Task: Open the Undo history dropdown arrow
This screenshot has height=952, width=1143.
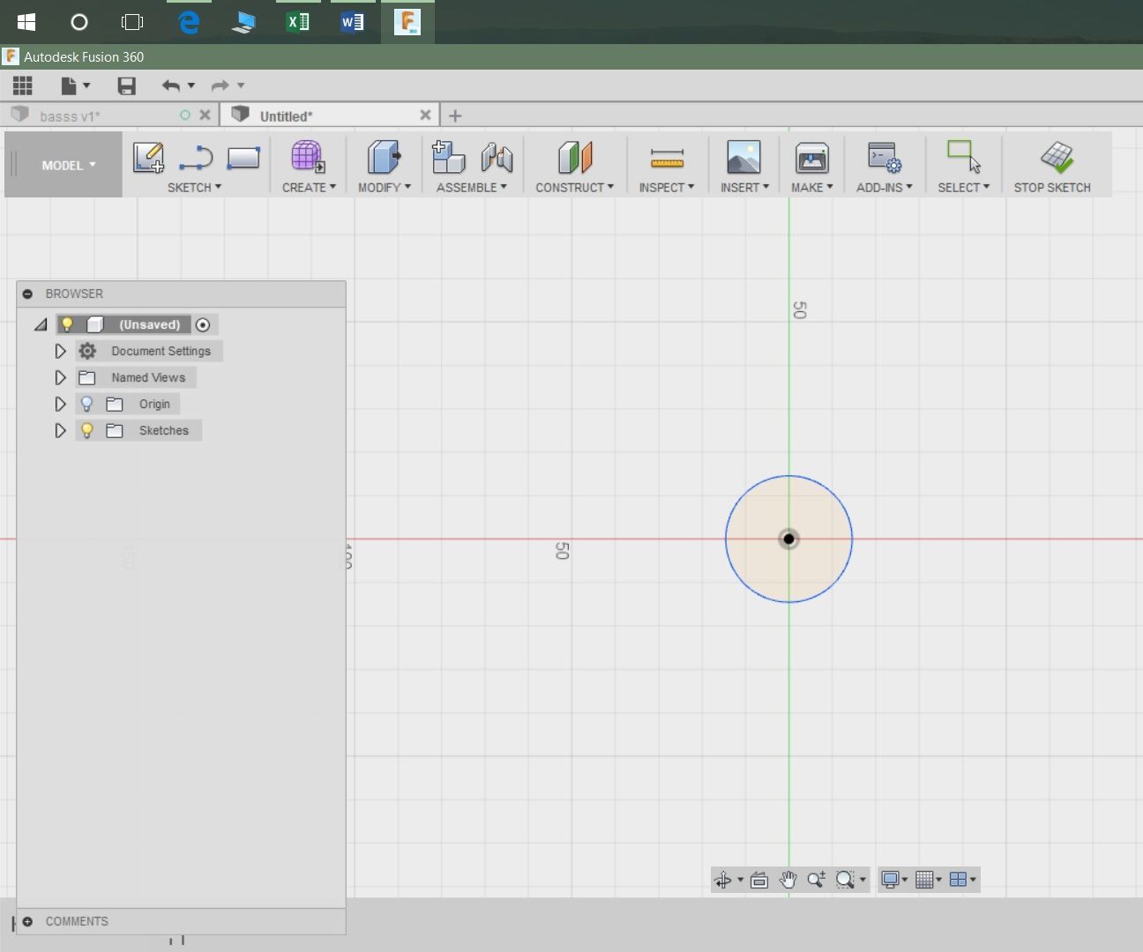Action: point(191,86)
